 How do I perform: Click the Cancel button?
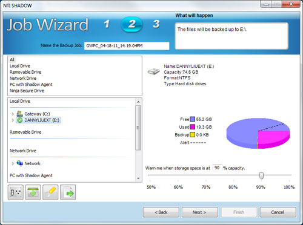point(278,212)
